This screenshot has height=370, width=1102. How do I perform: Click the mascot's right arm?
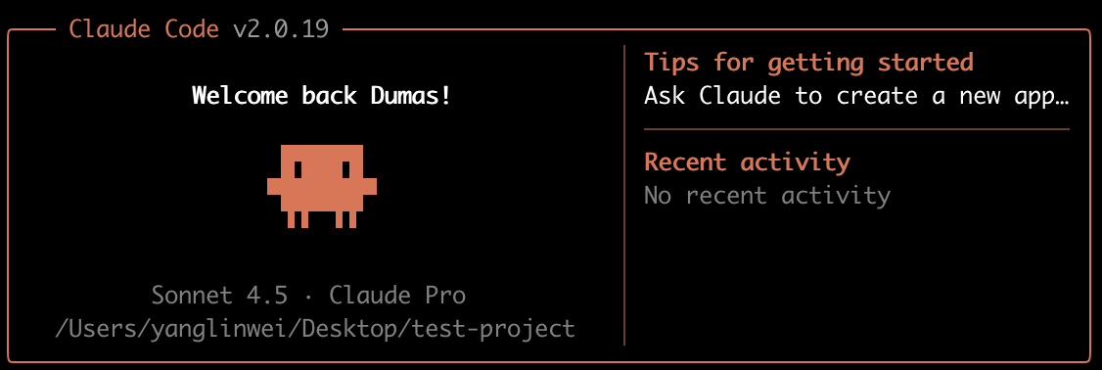point(370,186)
